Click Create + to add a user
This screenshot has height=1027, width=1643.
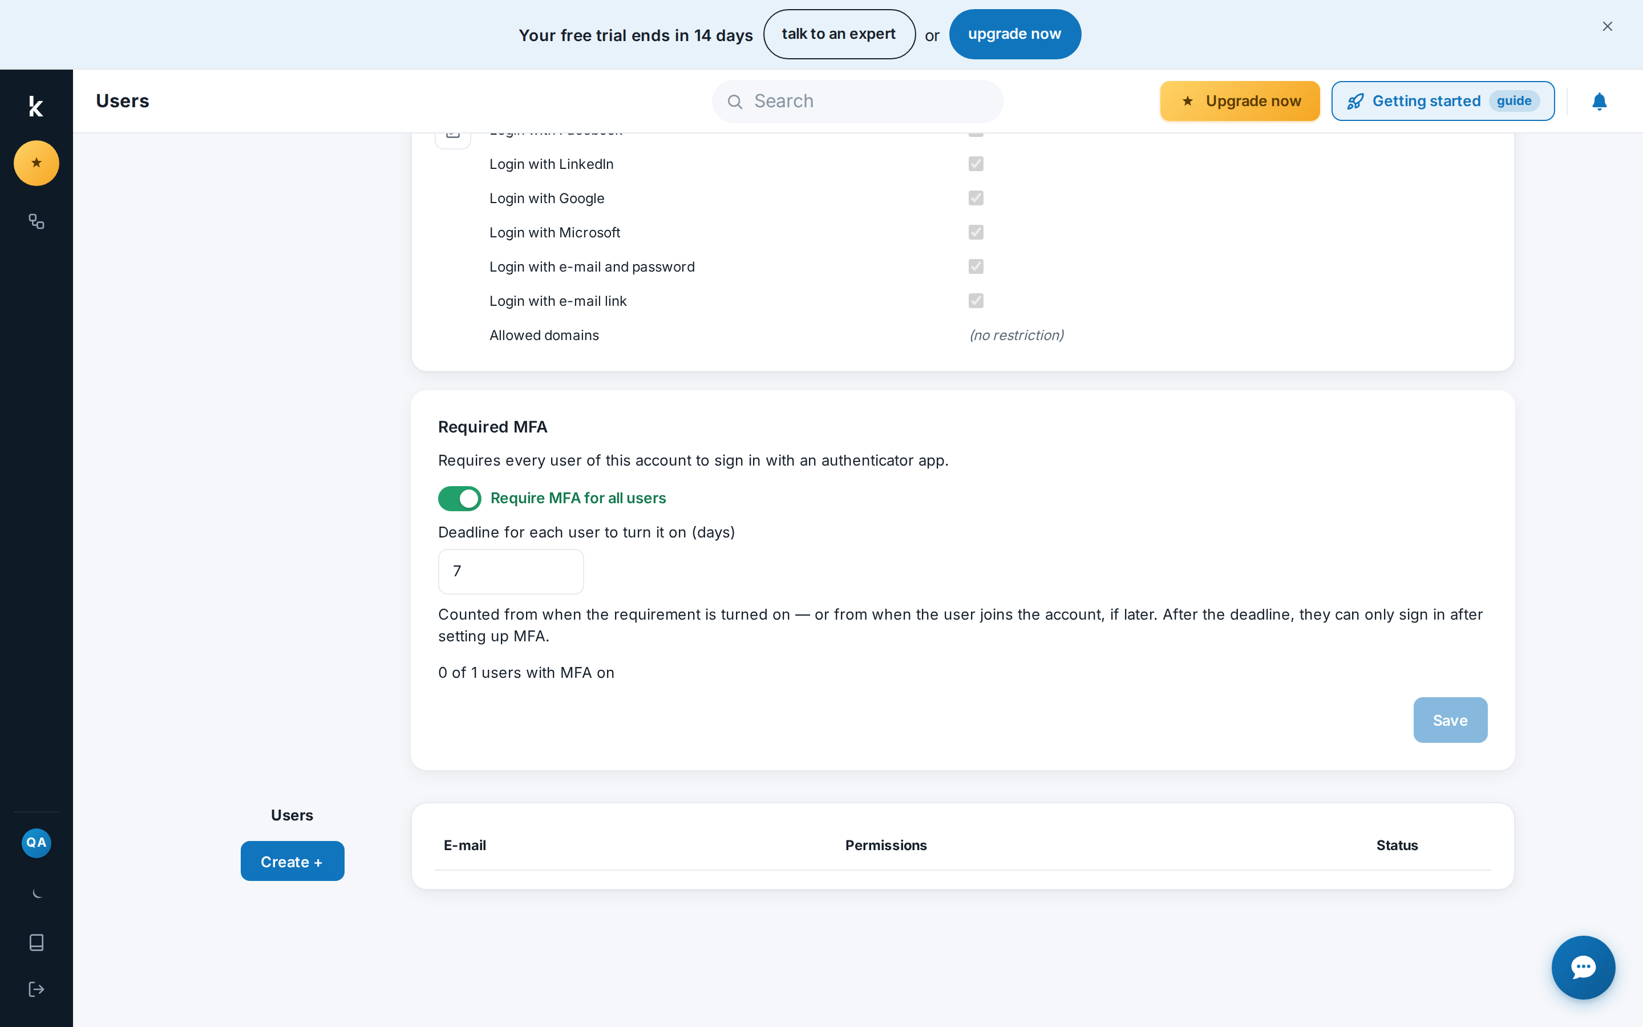pyautogui.click(x=292, y=862)
